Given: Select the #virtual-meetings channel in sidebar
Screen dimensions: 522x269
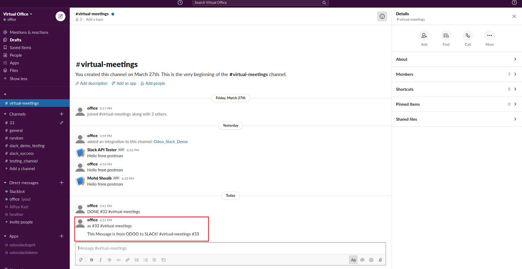Looking at the screenshot, I should (35, 103).
